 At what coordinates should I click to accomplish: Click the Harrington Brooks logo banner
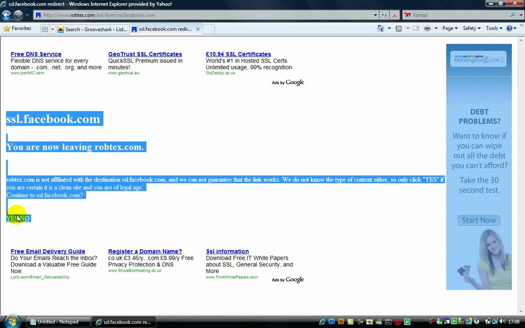pyautogui.click(x=478, y=59)
